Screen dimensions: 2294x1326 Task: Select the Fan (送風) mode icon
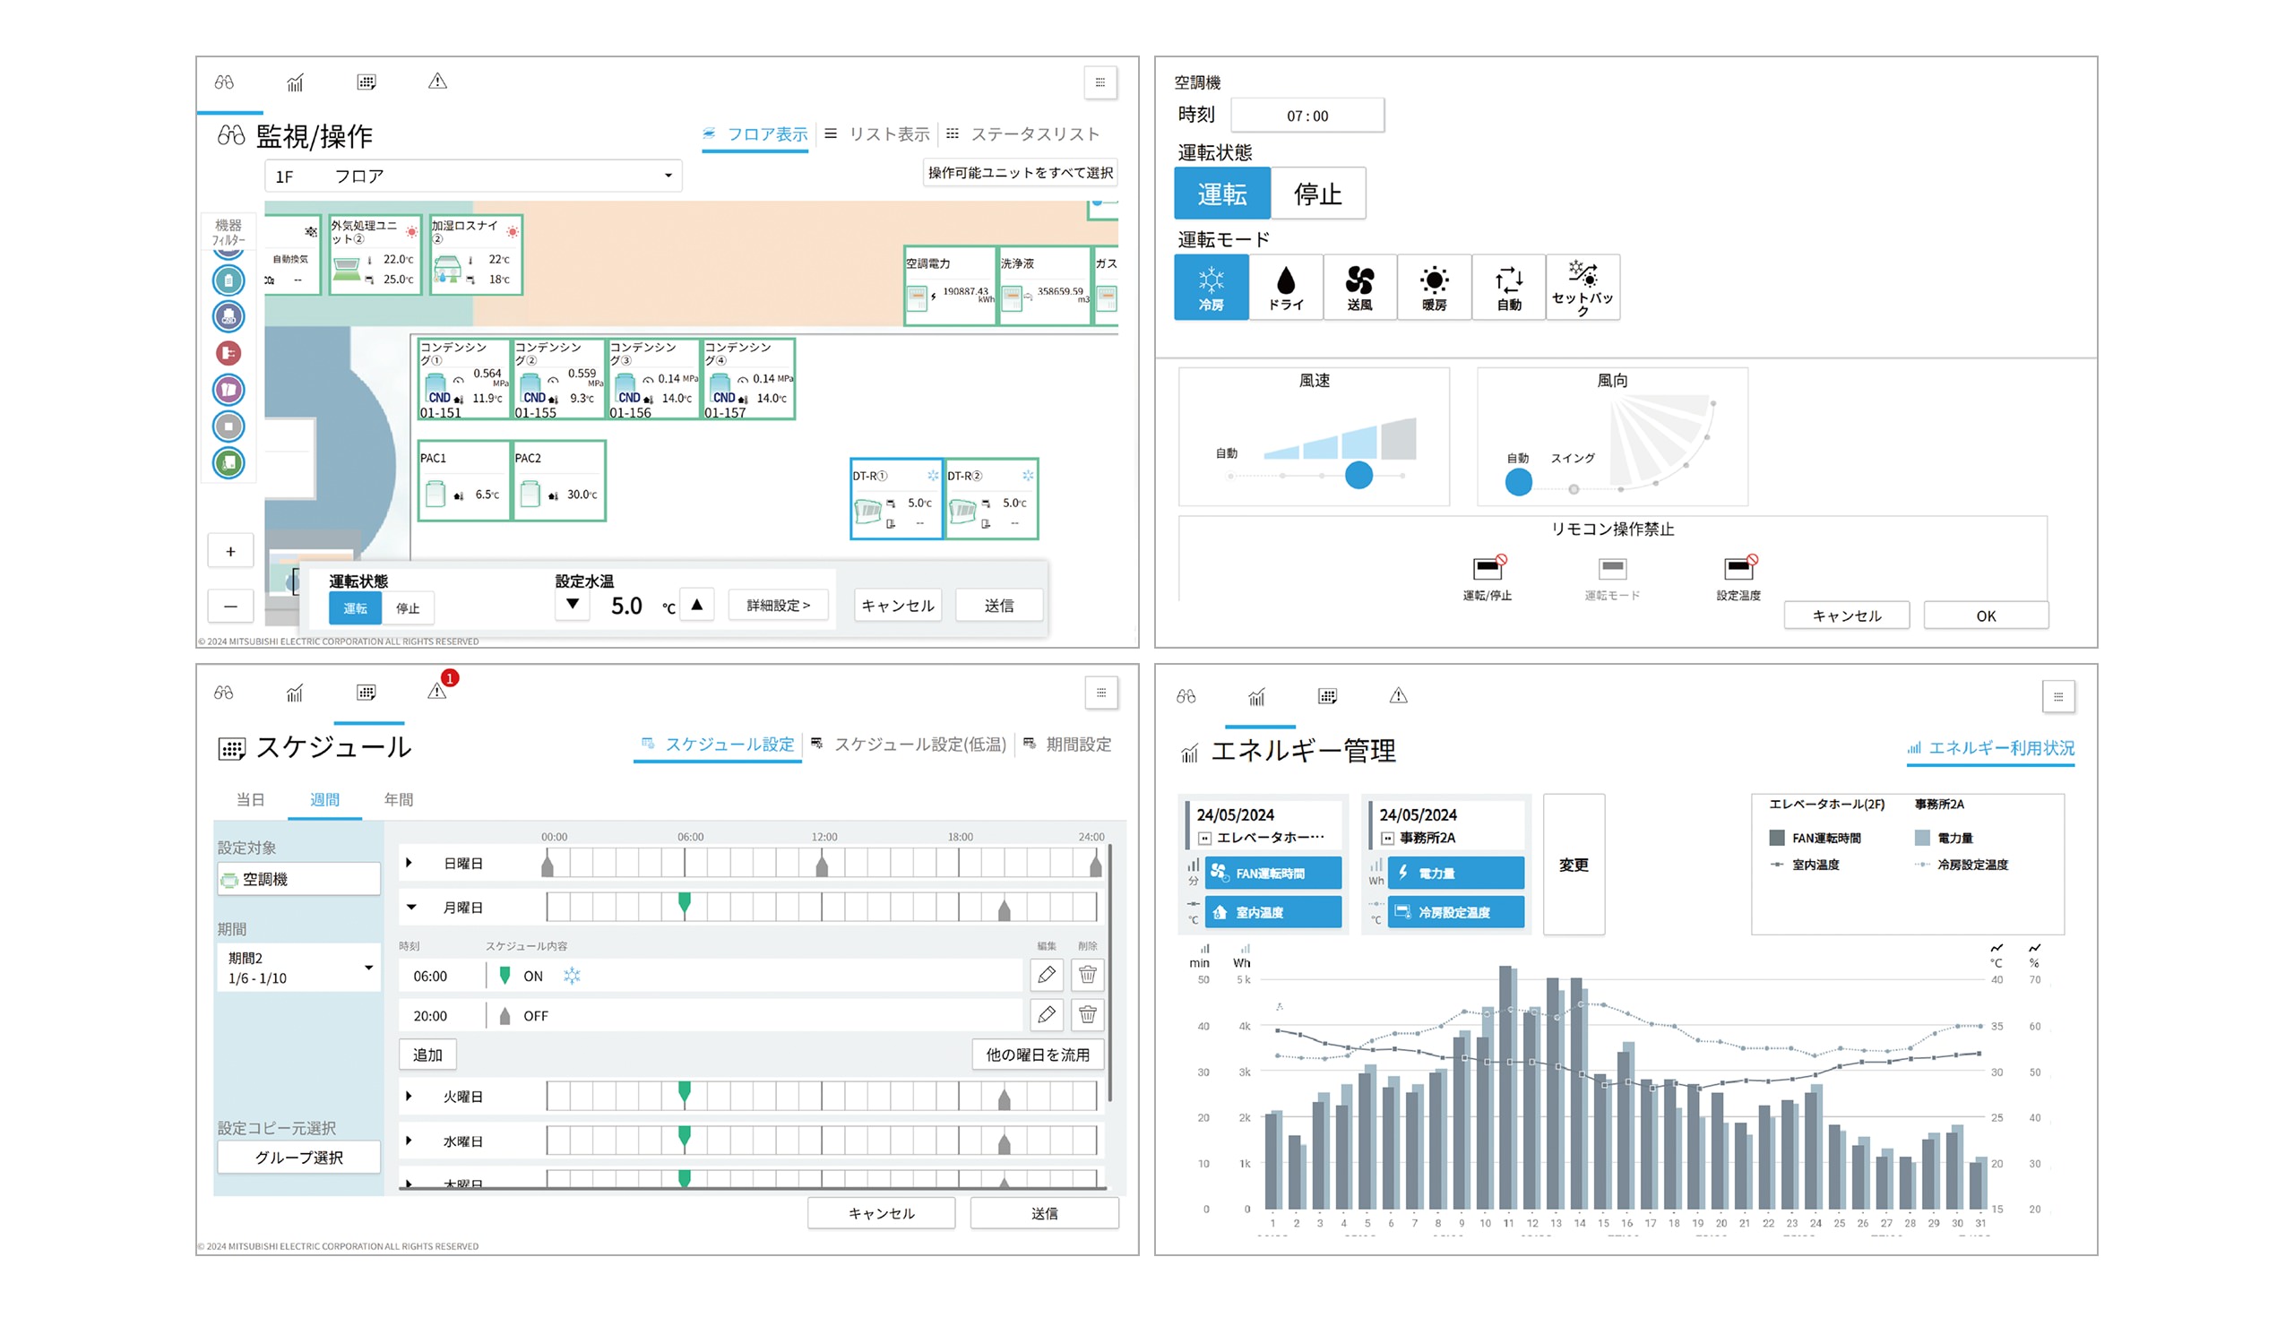tap(1360, 287)
